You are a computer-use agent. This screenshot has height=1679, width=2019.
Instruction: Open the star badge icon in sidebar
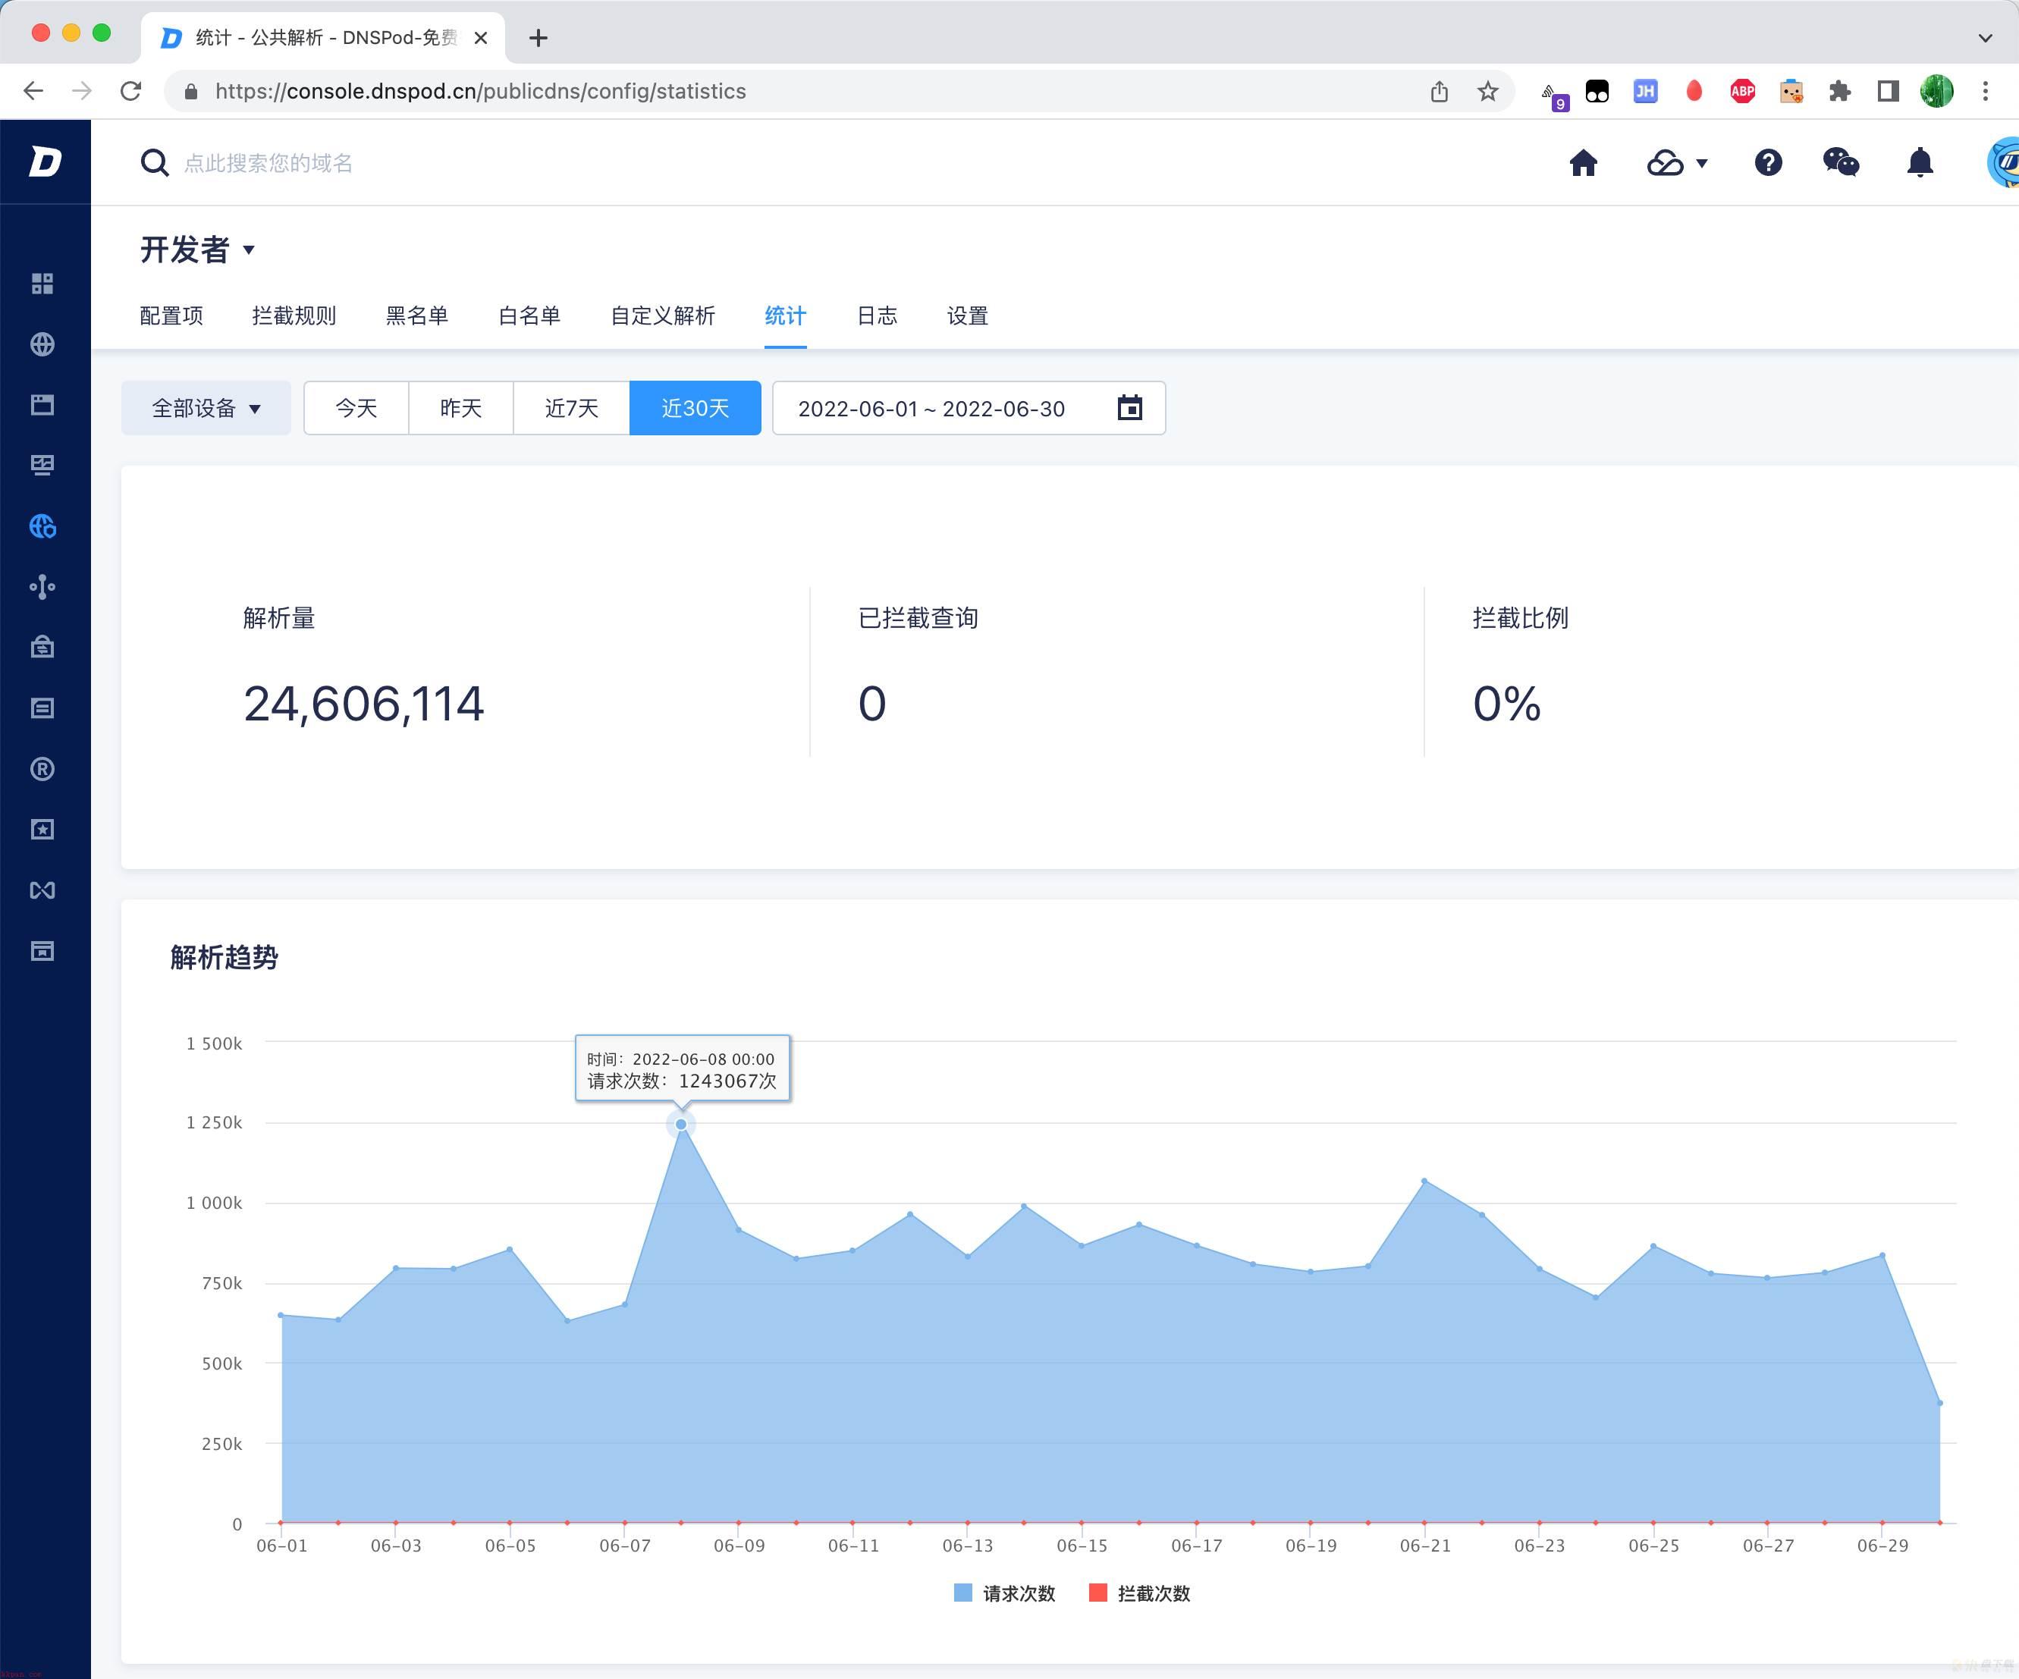point(42,830)
